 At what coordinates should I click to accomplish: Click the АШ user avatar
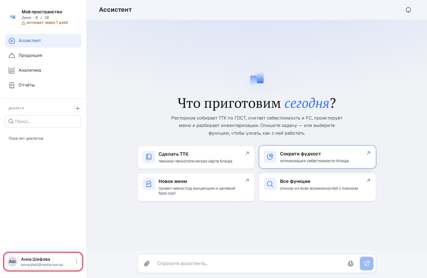pos(12,262)
